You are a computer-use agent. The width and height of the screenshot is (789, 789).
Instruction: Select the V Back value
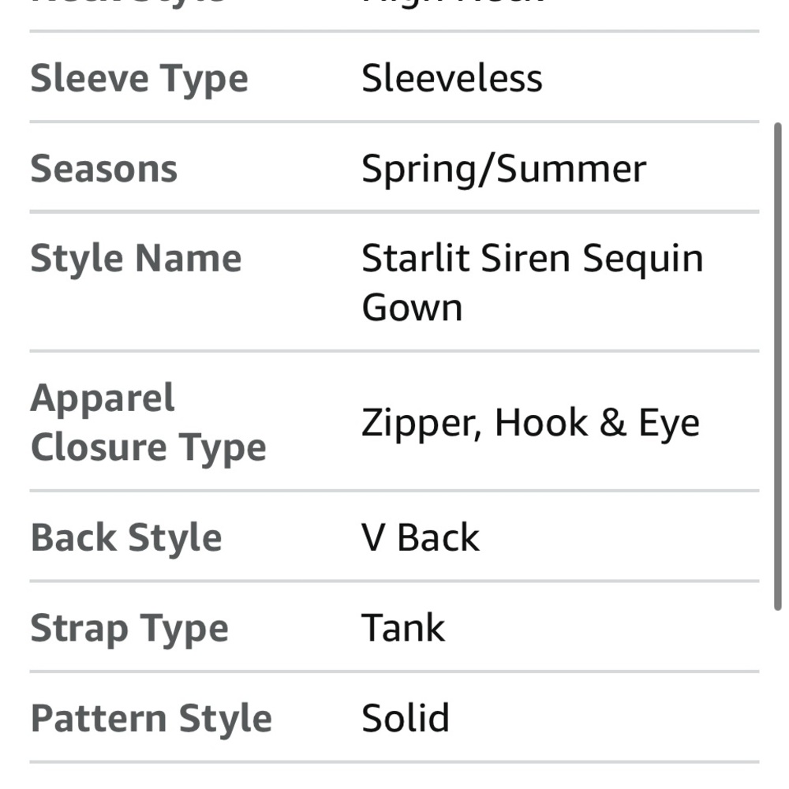click(x=420, y=538)
